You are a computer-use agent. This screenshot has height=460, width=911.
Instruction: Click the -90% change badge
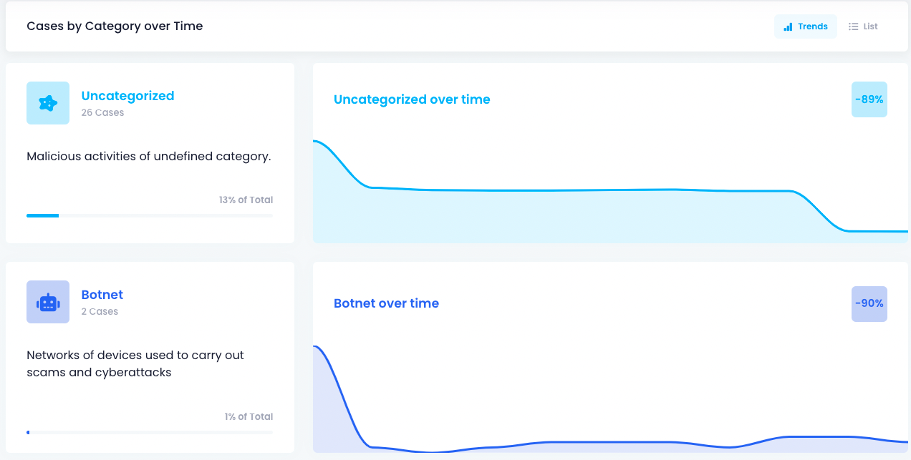click(x=869, y=303)
